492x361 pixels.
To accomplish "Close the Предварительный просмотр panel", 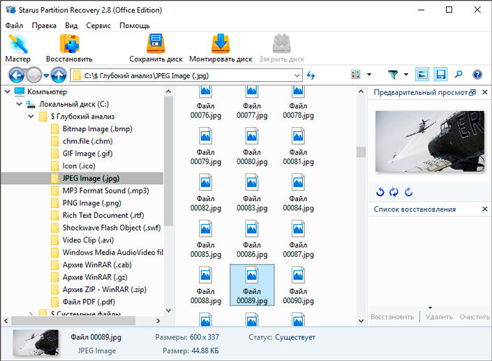I will coord(485,92).
